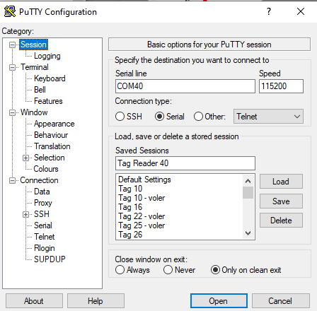Collapse the Connection category
Image resolution: width=317 pixels, height=311 pixels.
click(x=12, y=181)
